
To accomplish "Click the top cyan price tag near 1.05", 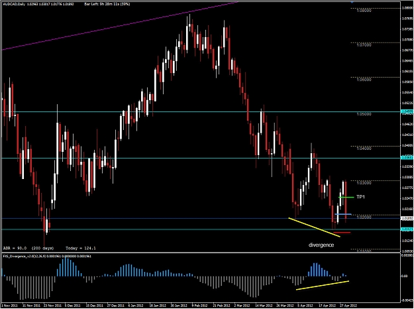I will click(407, 112).
